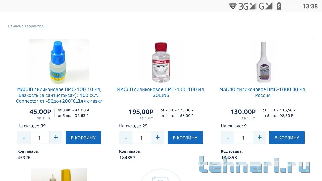Click the blue-capped dropper bottle image
Image resolution: width=322 pixels, height=181 pixels.
tap(59, 62)
